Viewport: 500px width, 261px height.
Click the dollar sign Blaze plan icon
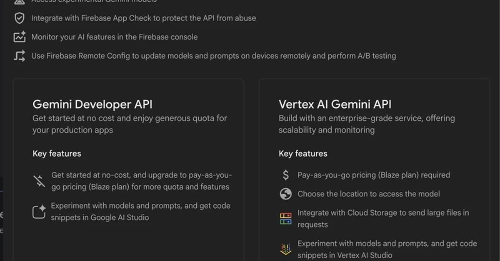[285, 175]
